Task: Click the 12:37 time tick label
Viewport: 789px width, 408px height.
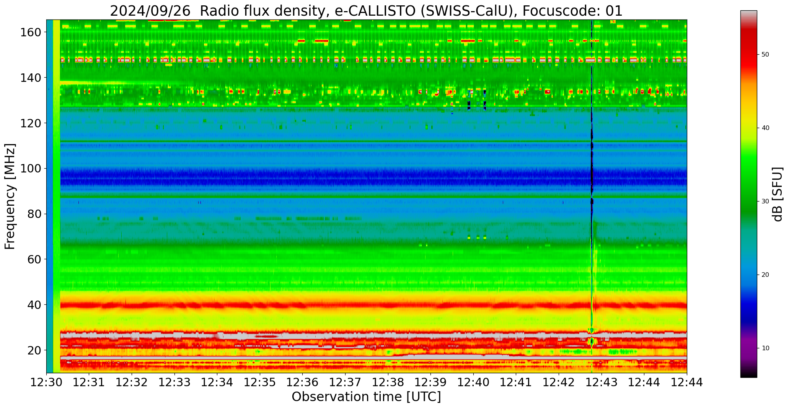Action: (345, 382)
